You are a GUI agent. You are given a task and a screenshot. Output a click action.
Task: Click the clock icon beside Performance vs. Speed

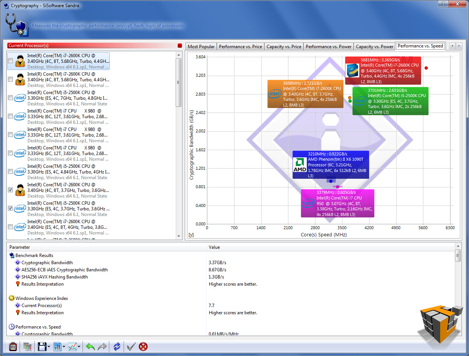12,327
